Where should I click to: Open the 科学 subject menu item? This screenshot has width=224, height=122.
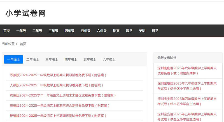click(x=155, y=31)
